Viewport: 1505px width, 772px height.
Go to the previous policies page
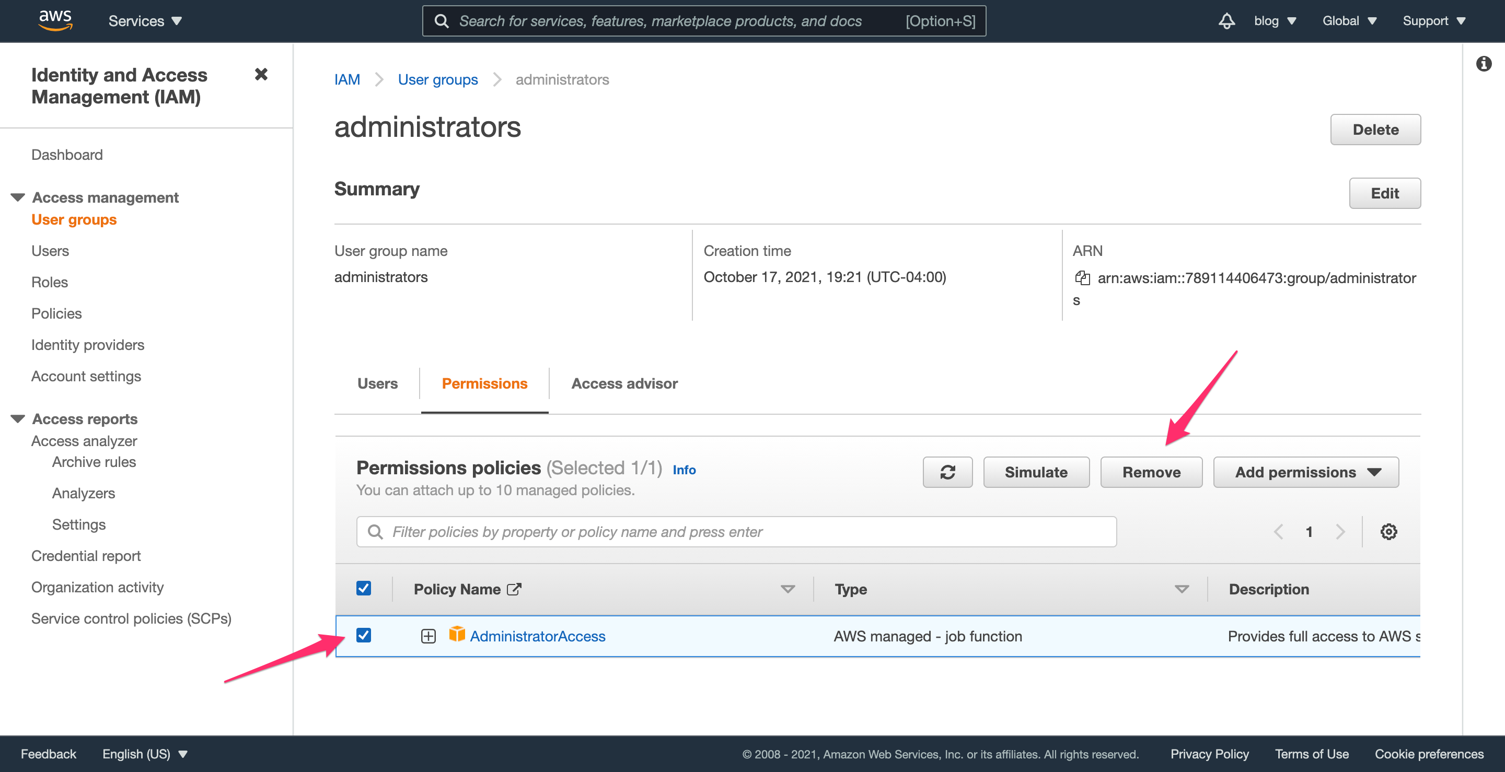[x=1278, y=531]
